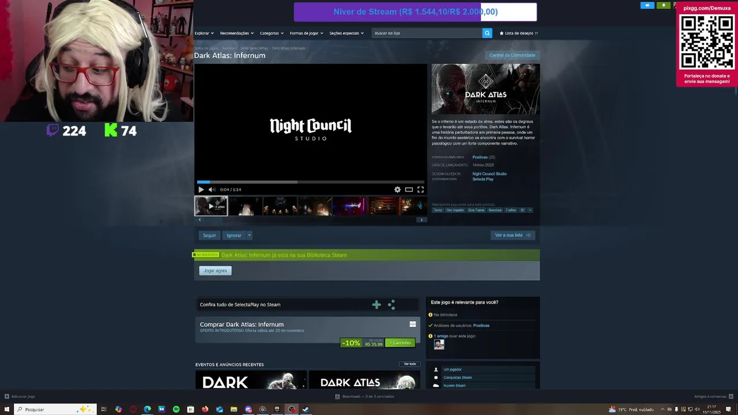
Task: Click the 1 amigo link
Action: point(442,336)
